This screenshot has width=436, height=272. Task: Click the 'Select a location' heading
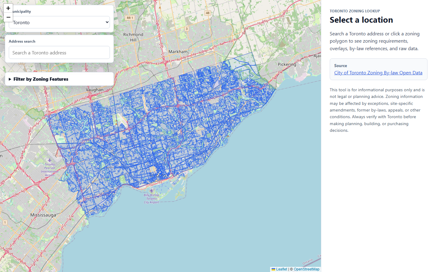361,20
